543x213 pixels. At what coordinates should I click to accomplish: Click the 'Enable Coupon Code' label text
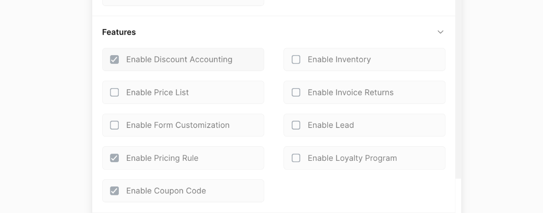pos(166,191)
